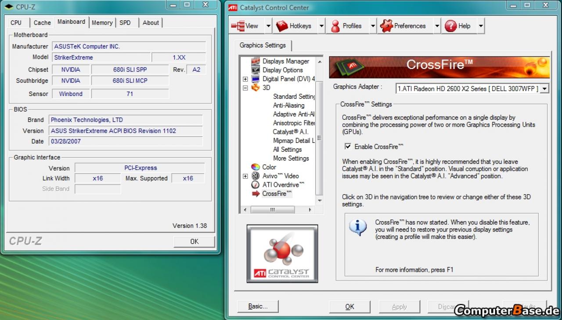Screen dimensions: 562x320
Task: Open the Help dropdown arrow
Action: click(x=481, y=26)
